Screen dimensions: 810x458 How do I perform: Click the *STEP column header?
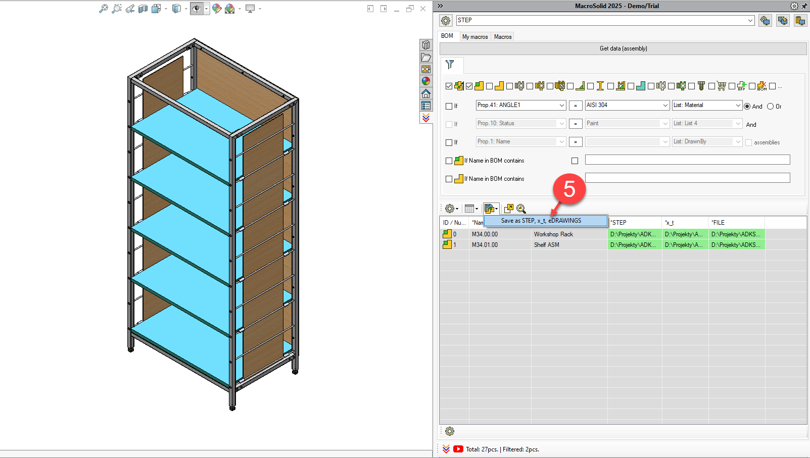[x=635, y=223]
